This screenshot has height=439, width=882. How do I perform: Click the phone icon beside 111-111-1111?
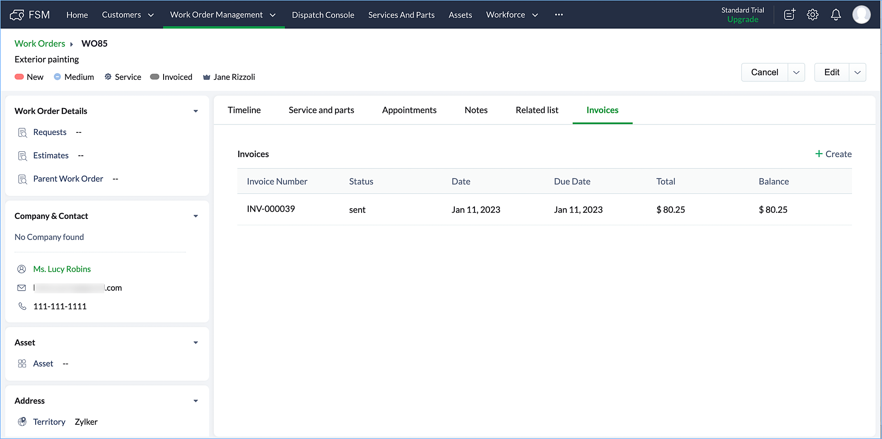[22, 306]
